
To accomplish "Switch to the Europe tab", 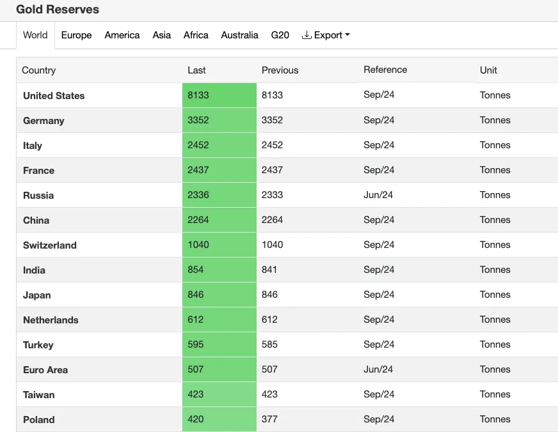I will pos(77,35).
